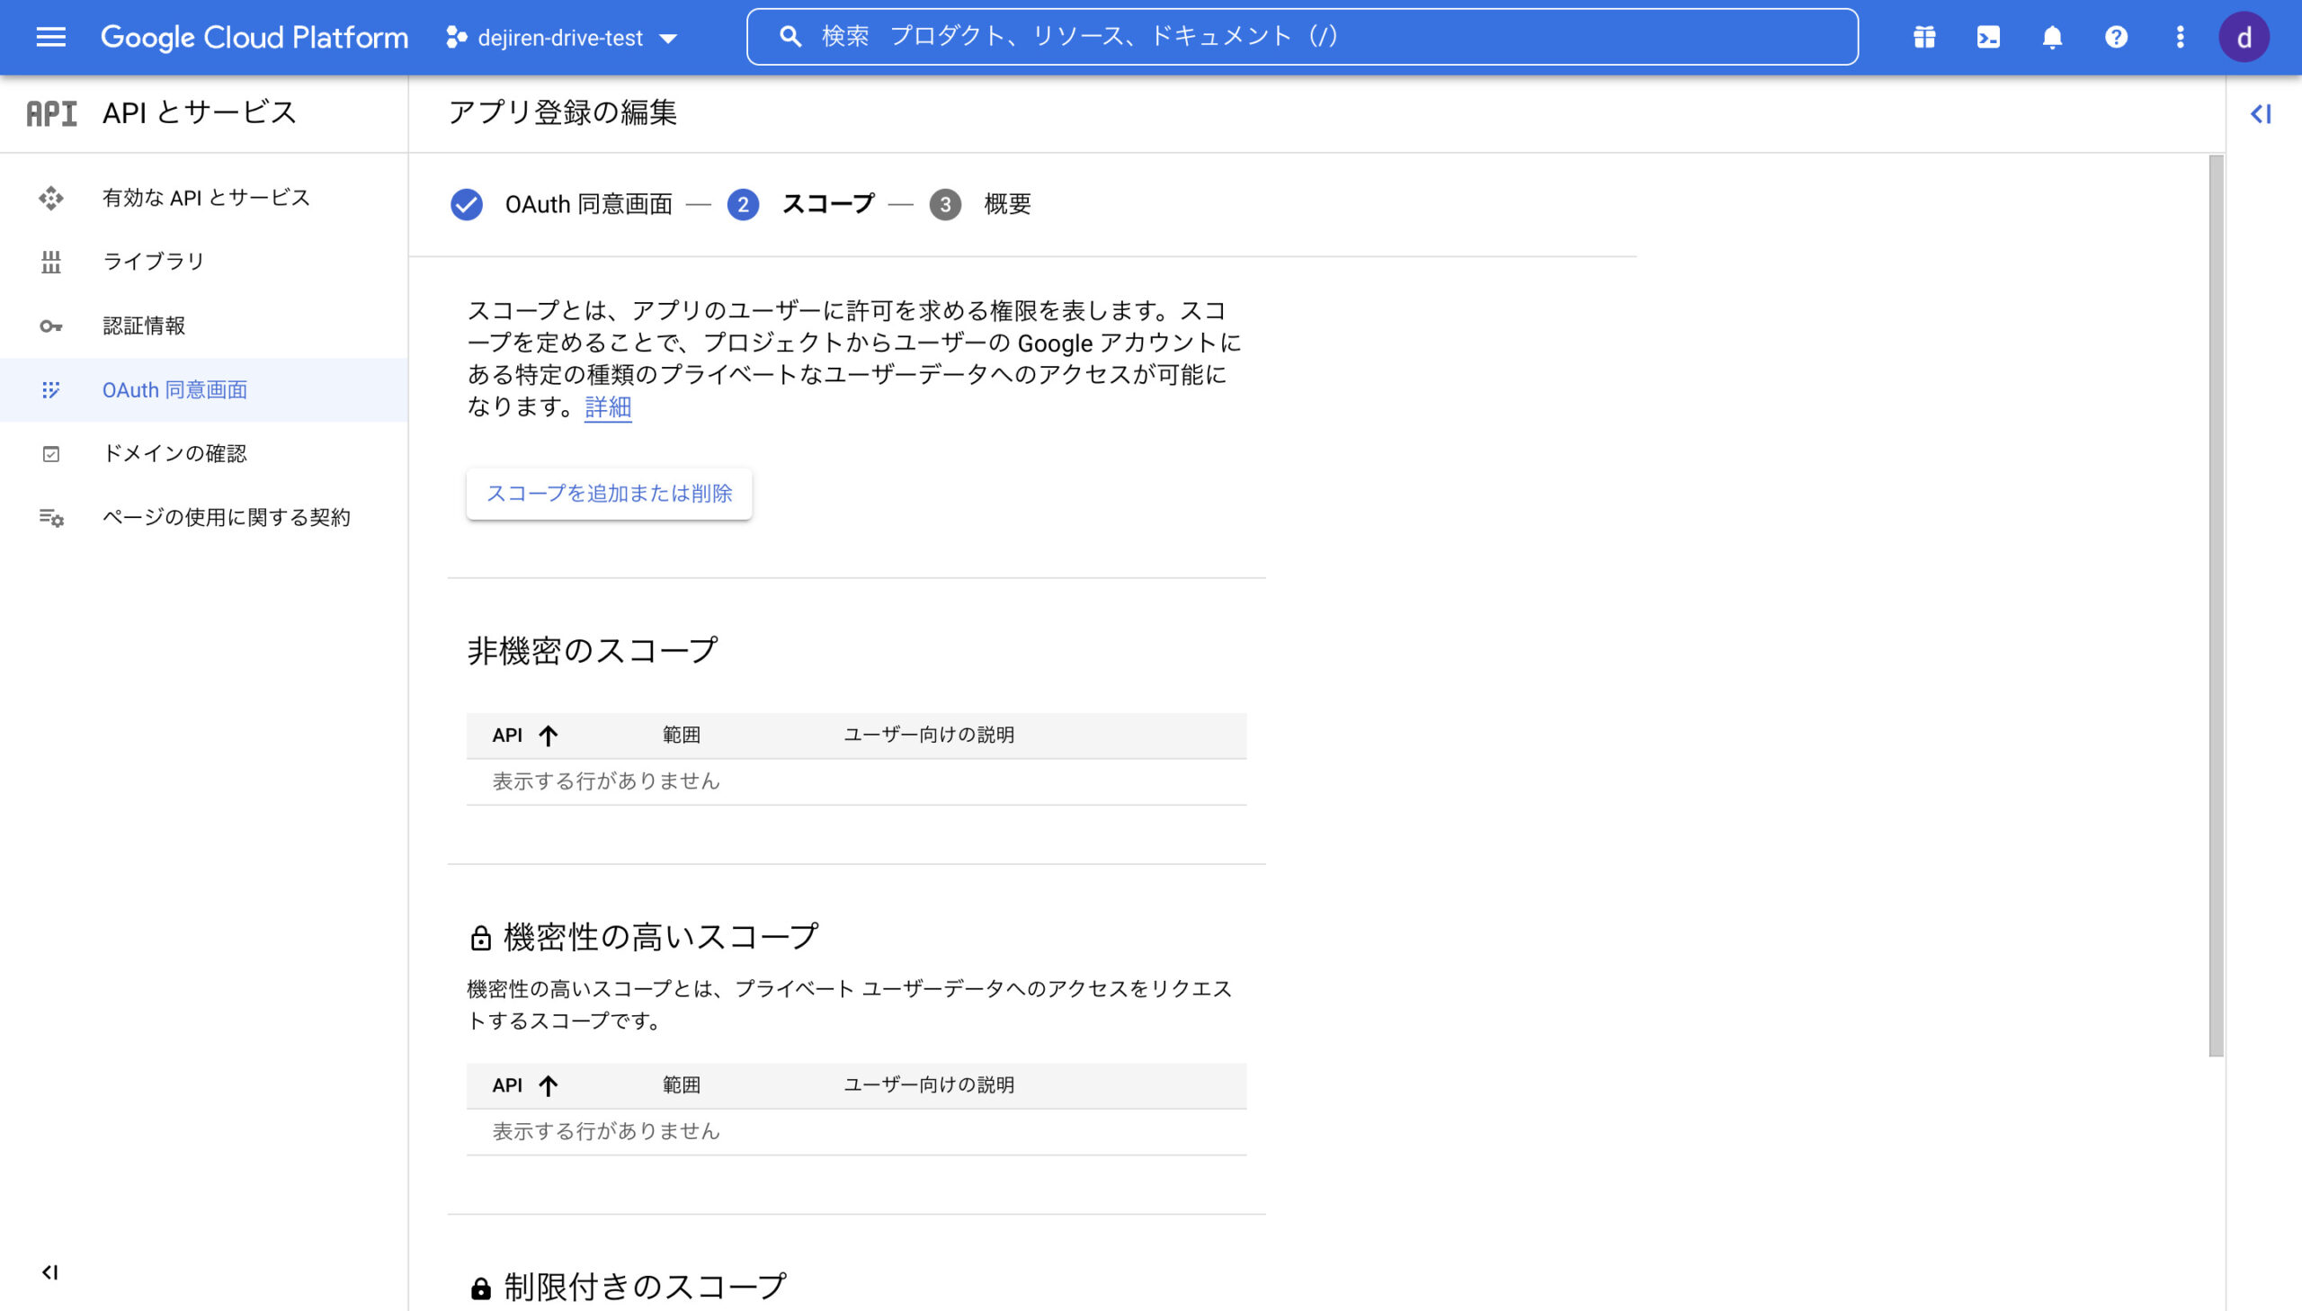Image resolution: width=2302 pixels, height=1311 pixels.
Task: Click the 非機密のスコープ heading
Action: click(593, 651)
